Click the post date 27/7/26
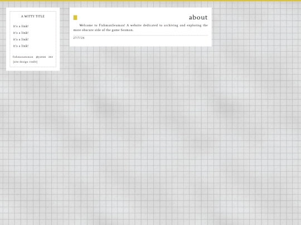 pos(79,38)
